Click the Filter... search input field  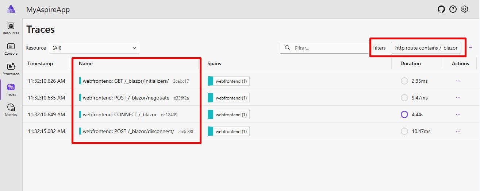tap(324, 48)
